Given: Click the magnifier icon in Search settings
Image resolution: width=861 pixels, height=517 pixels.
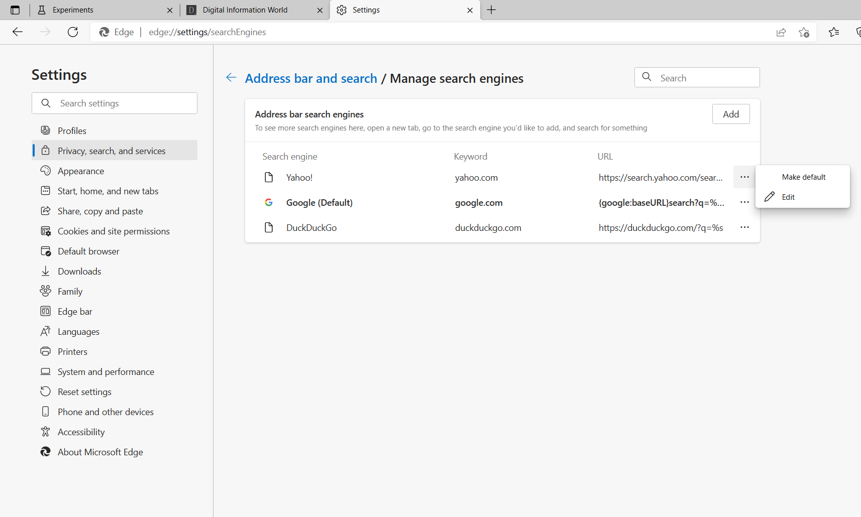Looking at the screenshot, I should pyautogui.click(x=46, y=103).
